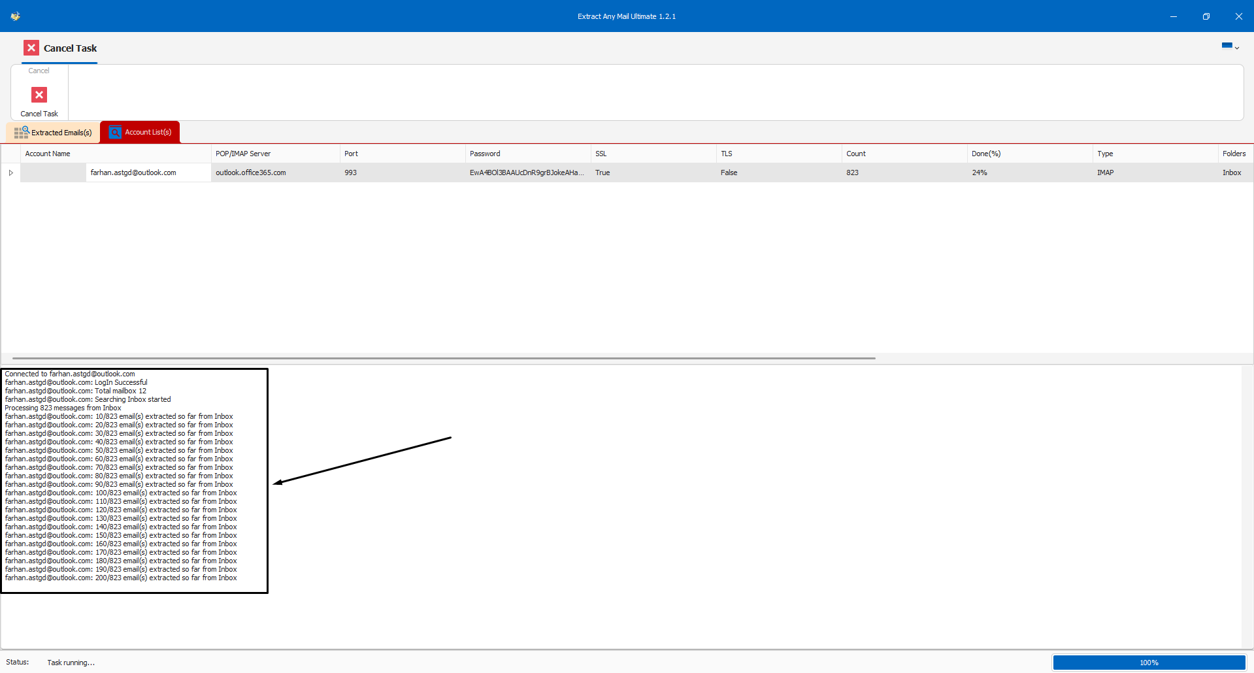Click the 100% progress bar in status bar

[x=1149, y=663]
